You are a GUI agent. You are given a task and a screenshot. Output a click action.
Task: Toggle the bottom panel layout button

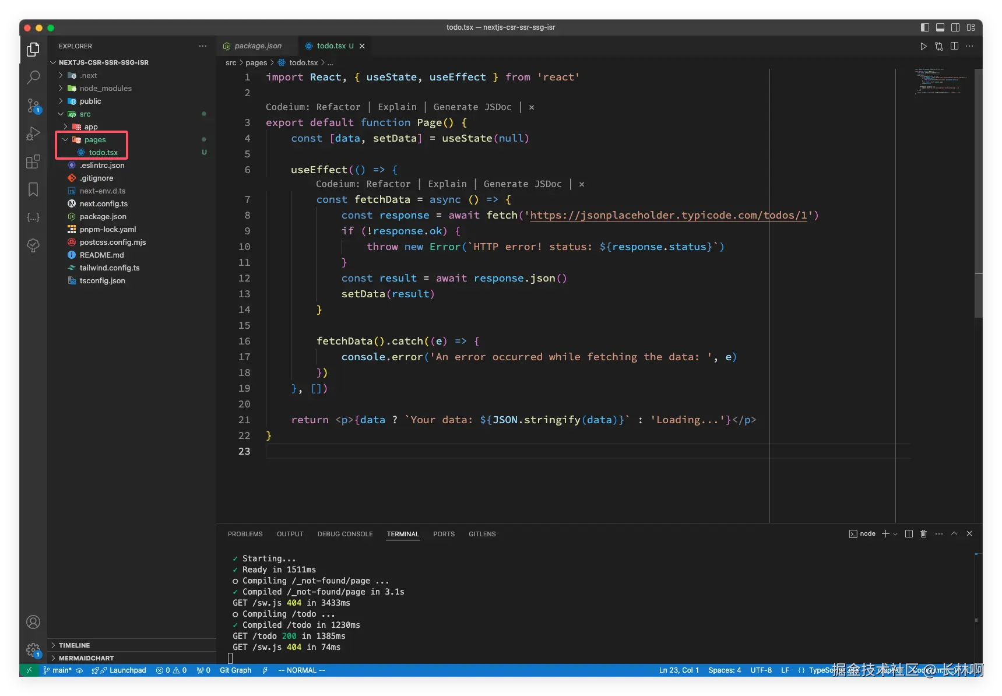[x=940, y=27]
